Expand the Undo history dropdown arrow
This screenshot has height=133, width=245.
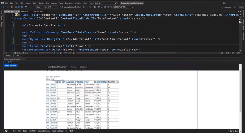(x=28, y=7)
